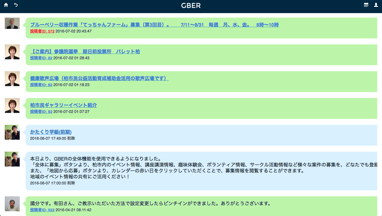Click the back arrow icon
382x216 pixels.
point(16,5)
